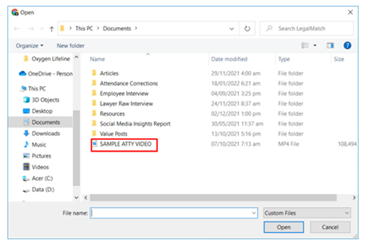
Task: Click the Cancel button
Action: [330, 227]
